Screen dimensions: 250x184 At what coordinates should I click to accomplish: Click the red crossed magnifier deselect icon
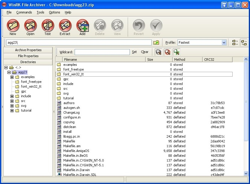168,52
